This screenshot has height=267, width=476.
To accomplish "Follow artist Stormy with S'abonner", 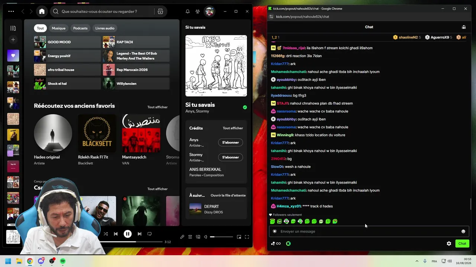I will click(231, 157).
